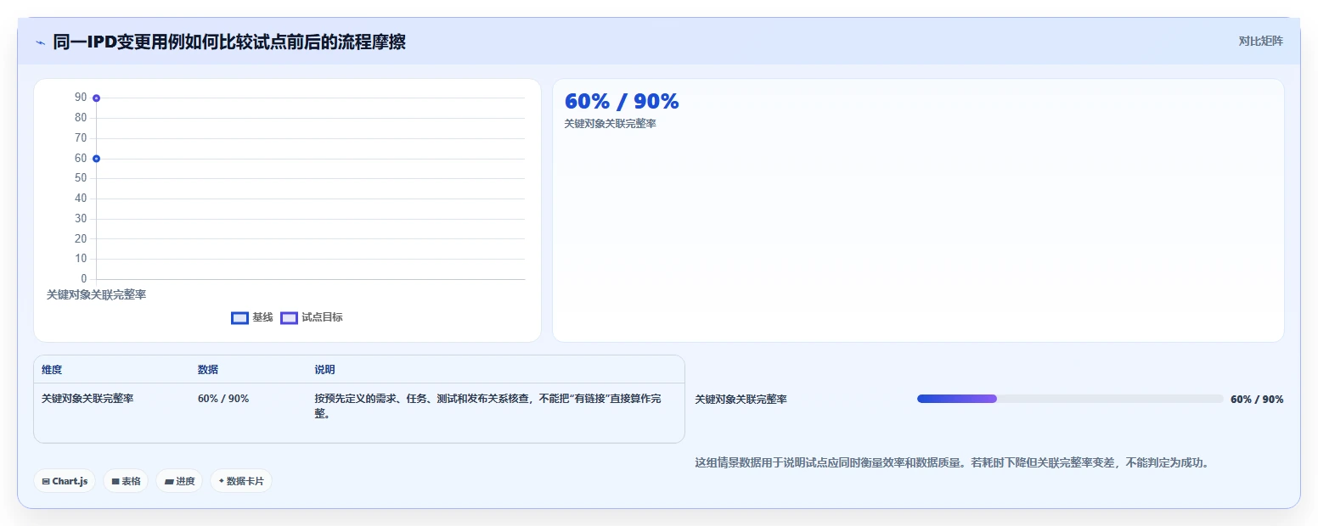
Task: Click the 试点目标 data point at 90
Action: coord(97,98)
